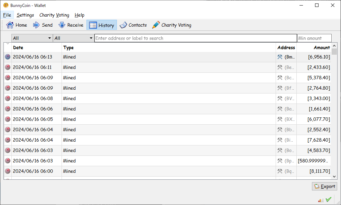Focus the Min amount field

click(314, 38)
